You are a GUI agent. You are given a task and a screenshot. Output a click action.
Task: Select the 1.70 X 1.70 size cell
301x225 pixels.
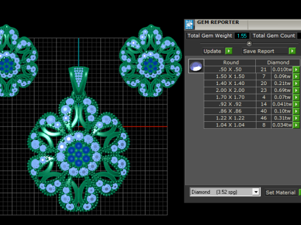coord(230,97)
